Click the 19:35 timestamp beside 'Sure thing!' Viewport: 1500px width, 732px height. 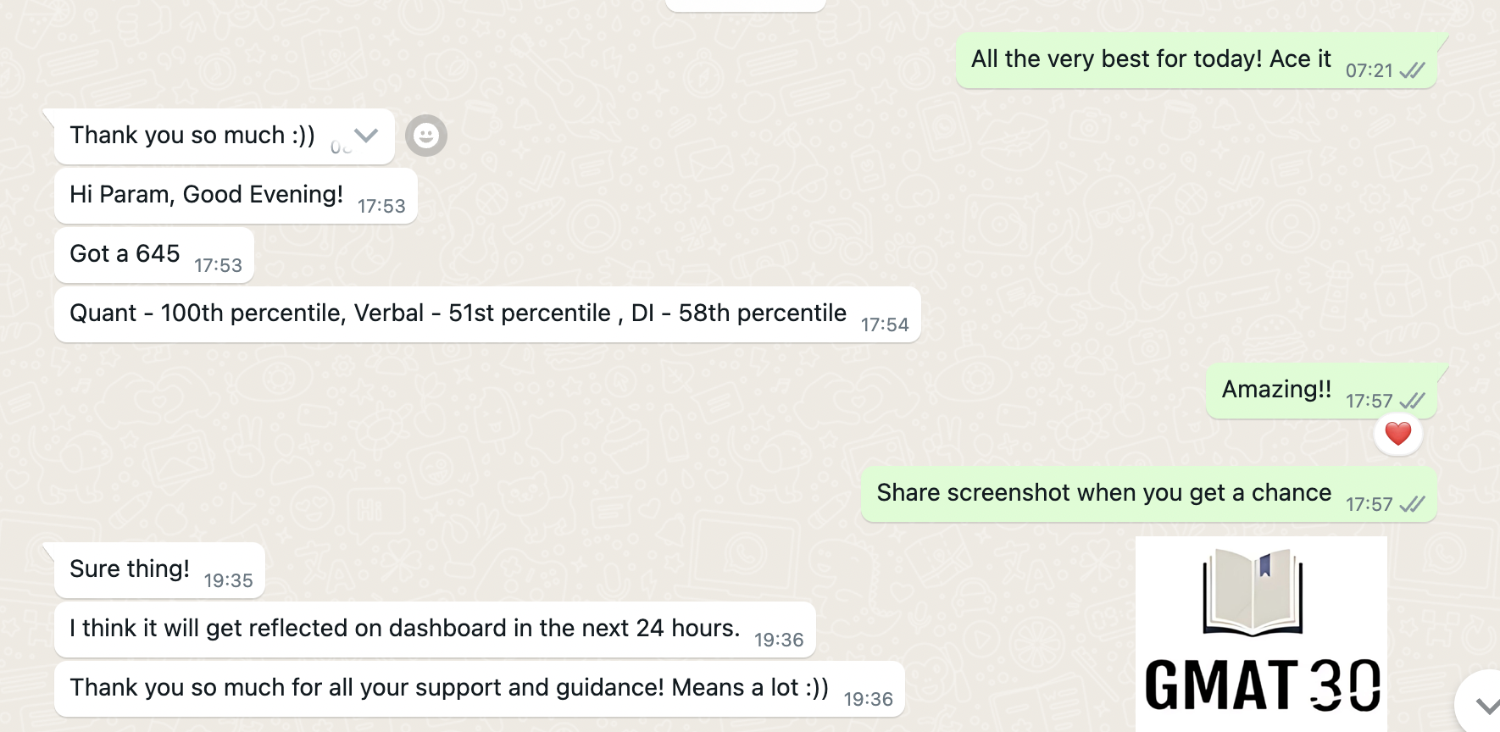(x=228, y=581)
